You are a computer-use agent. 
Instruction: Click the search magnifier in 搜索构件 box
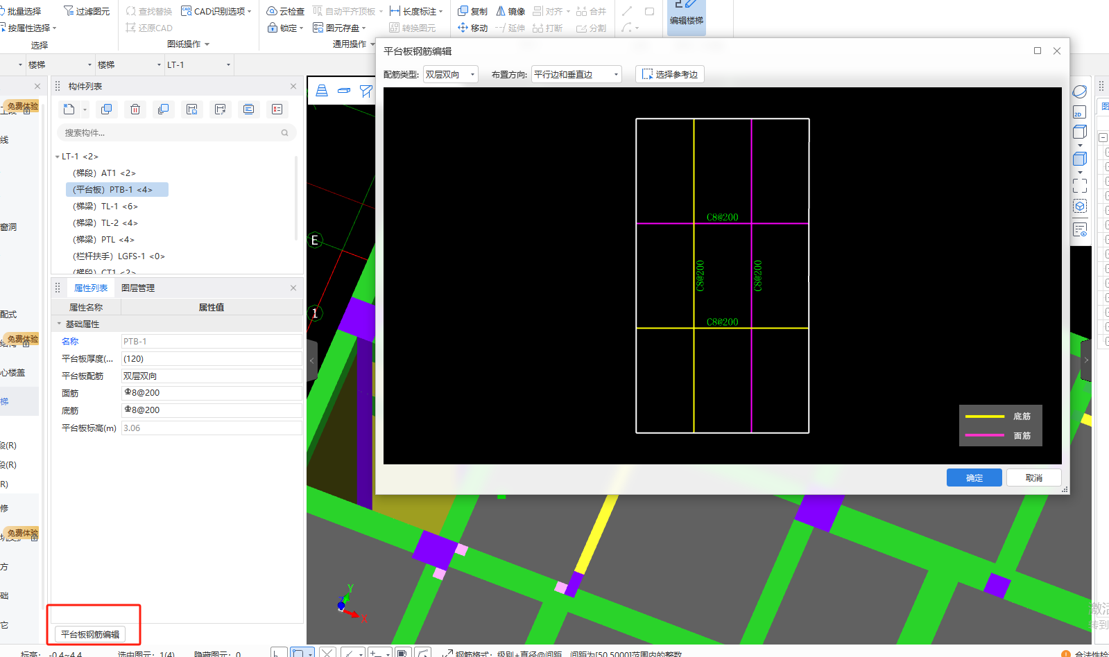(284, 132)
